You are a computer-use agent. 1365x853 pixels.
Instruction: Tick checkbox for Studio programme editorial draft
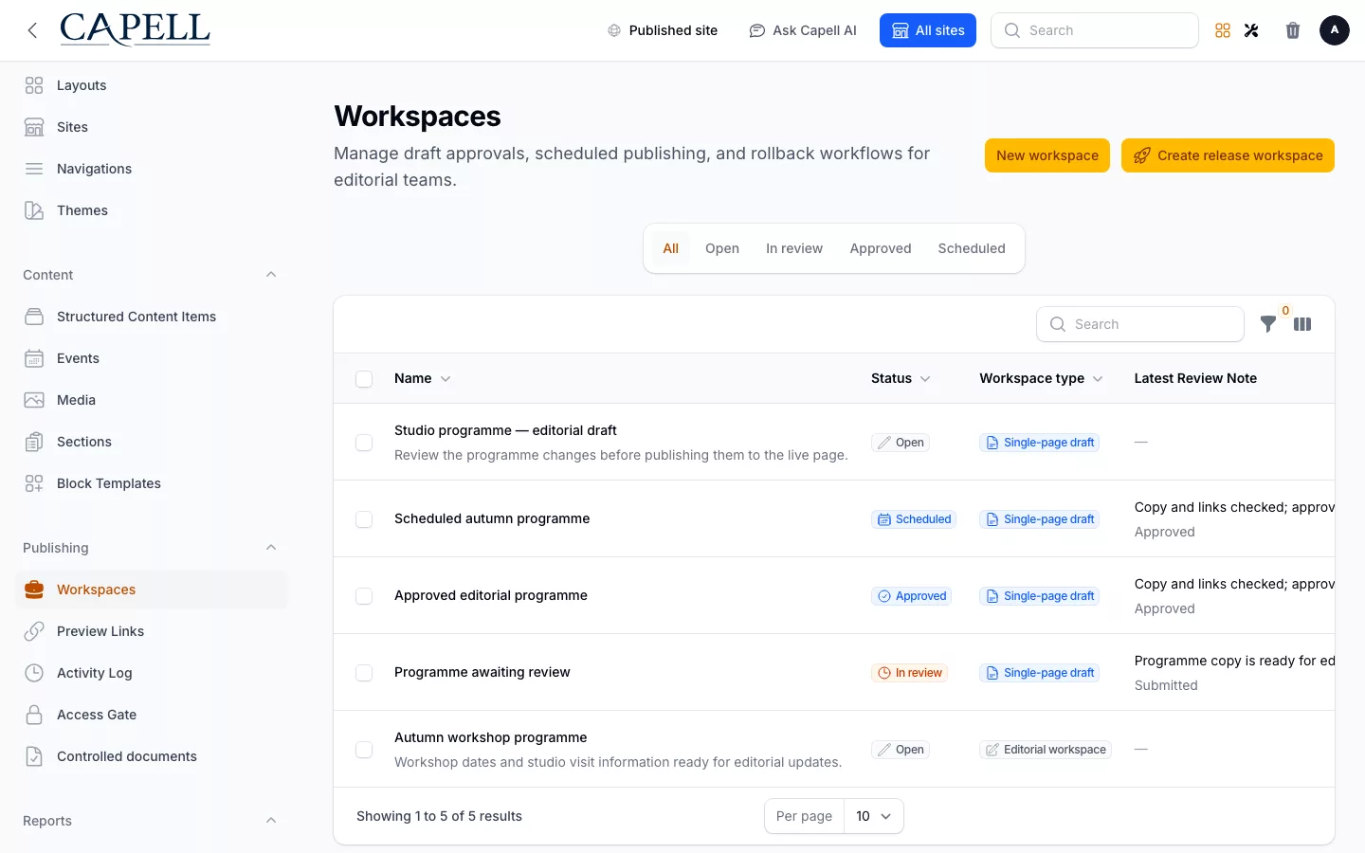pyautogui.click(x=364, y=443)
